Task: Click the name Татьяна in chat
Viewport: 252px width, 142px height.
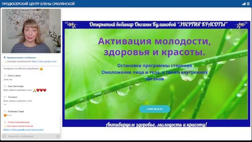Action: click(x=12, y=97)
